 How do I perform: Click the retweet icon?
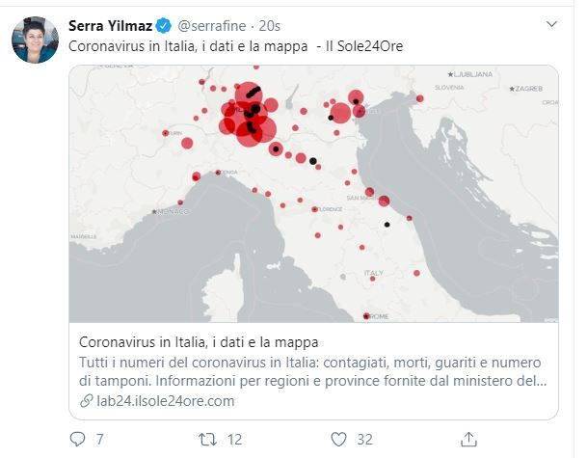[206, 439]
